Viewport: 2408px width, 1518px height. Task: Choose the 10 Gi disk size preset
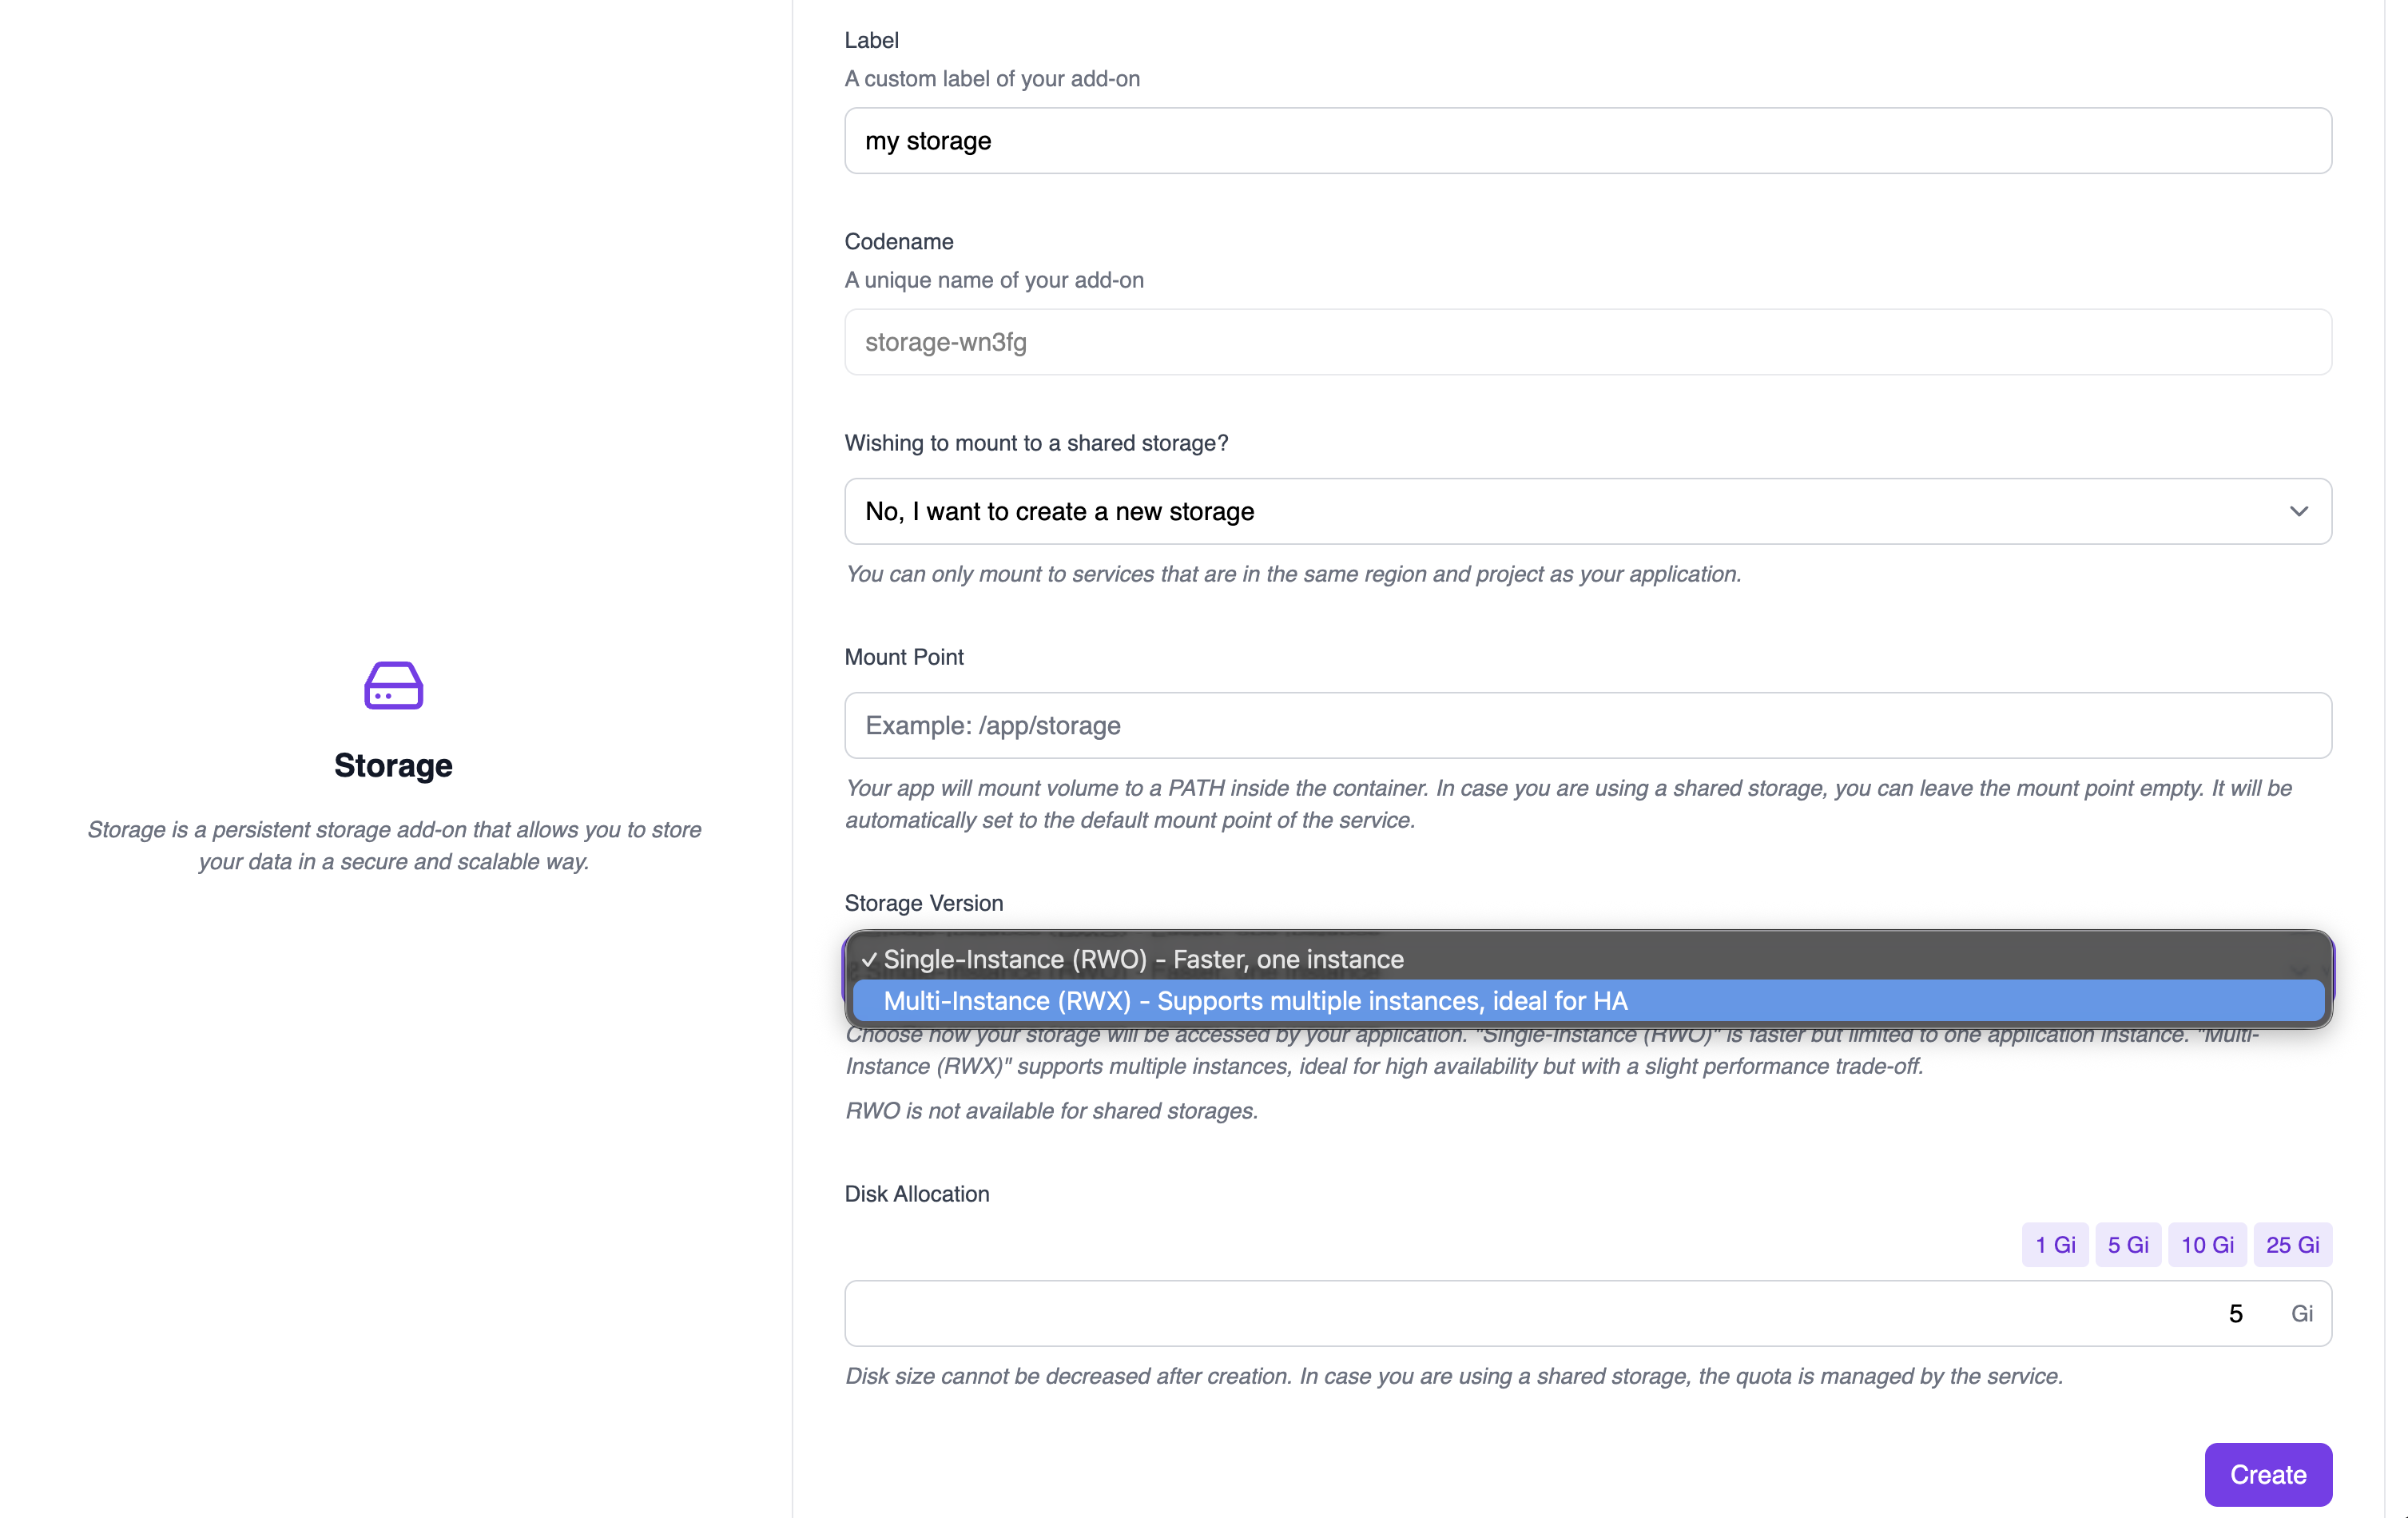(2206, 1245)
